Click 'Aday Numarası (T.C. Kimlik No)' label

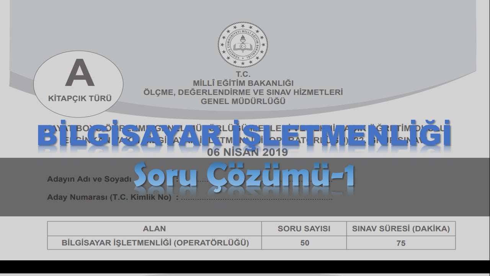click(x=109, y=198)
